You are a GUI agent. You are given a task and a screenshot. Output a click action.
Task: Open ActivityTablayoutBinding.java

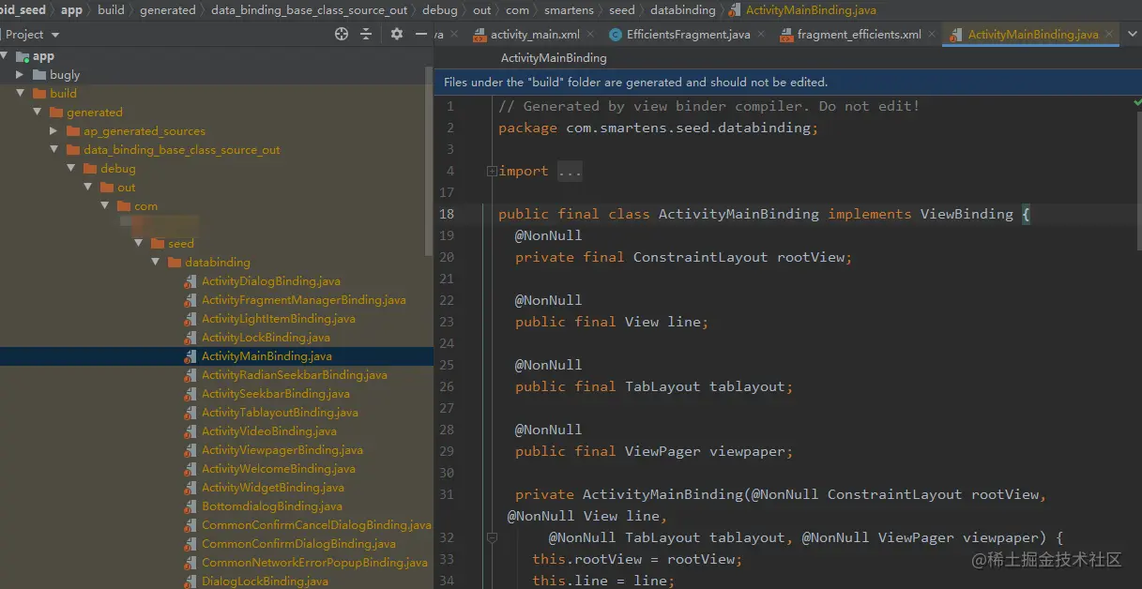pyautogui.click(x=280, y=413)
